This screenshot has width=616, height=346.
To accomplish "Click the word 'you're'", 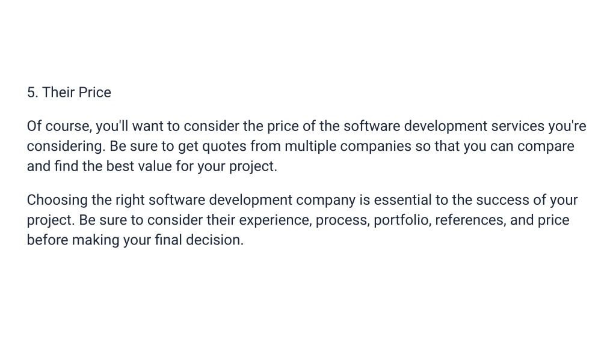I will point(567,126).
